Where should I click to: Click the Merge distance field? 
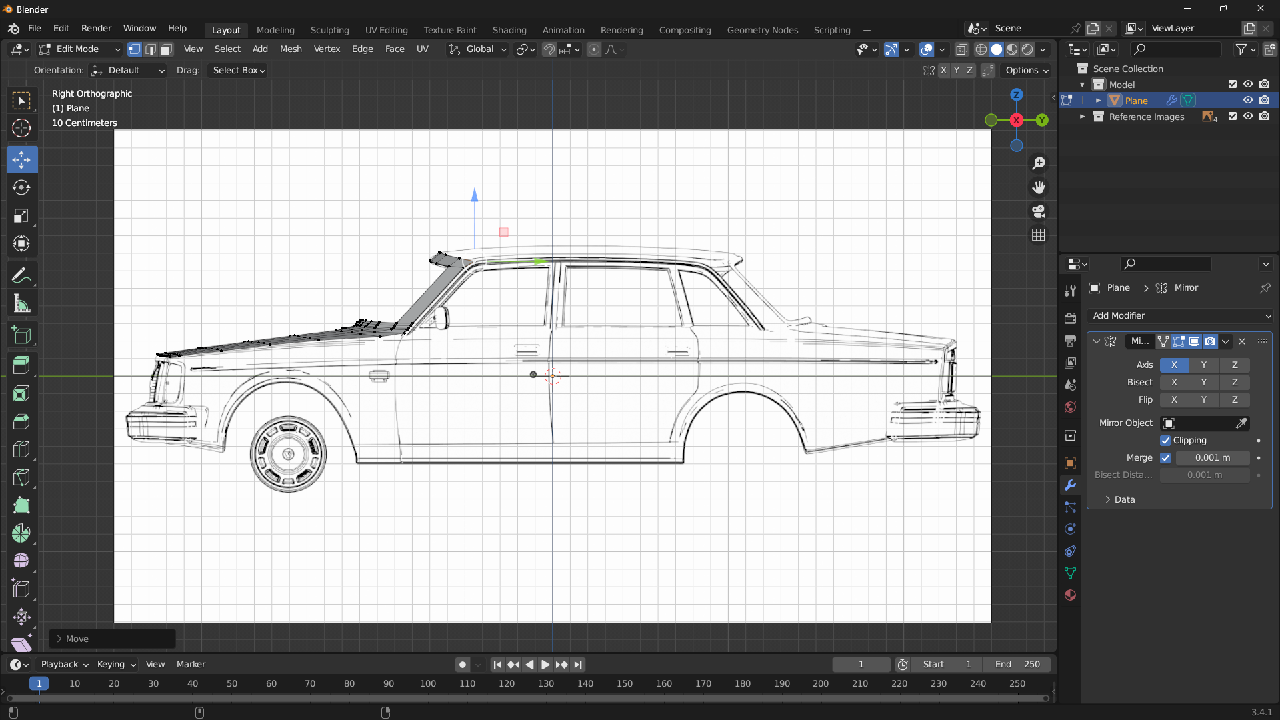(x=1212, y=458)
